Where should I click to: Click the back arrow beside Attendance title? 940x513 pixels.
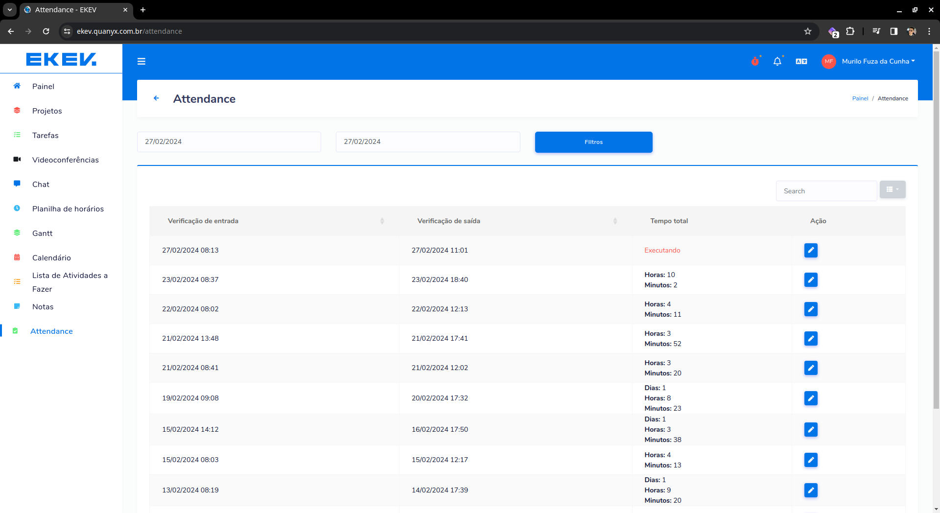pyautogui.click(x=156, y=98)
